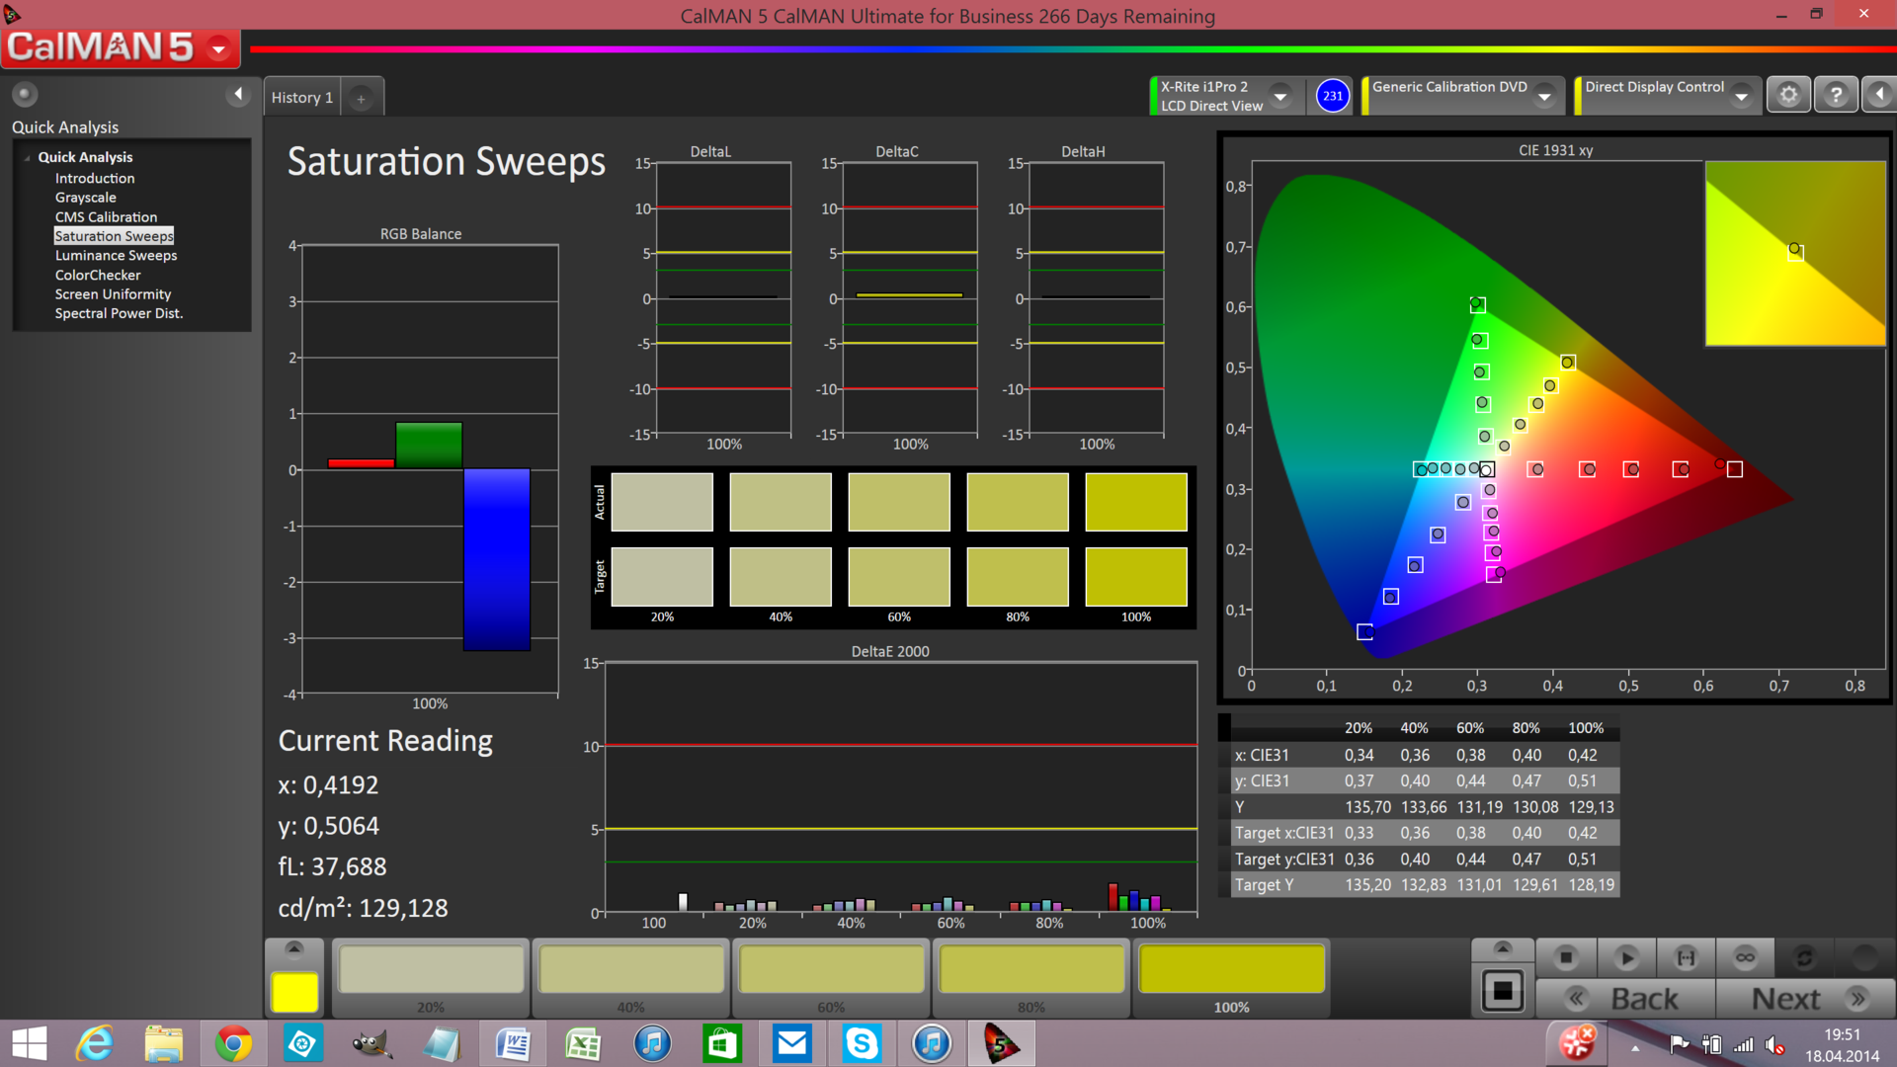
Task: Toggle the record circle in left panel
Action: tap(25, 94)
